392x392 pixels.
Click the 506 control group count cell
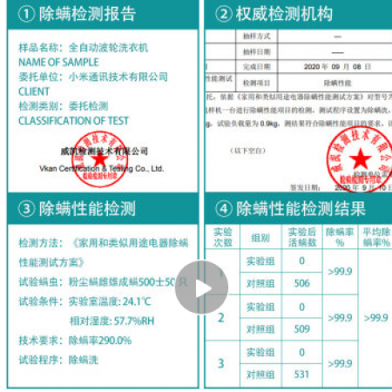302,283
